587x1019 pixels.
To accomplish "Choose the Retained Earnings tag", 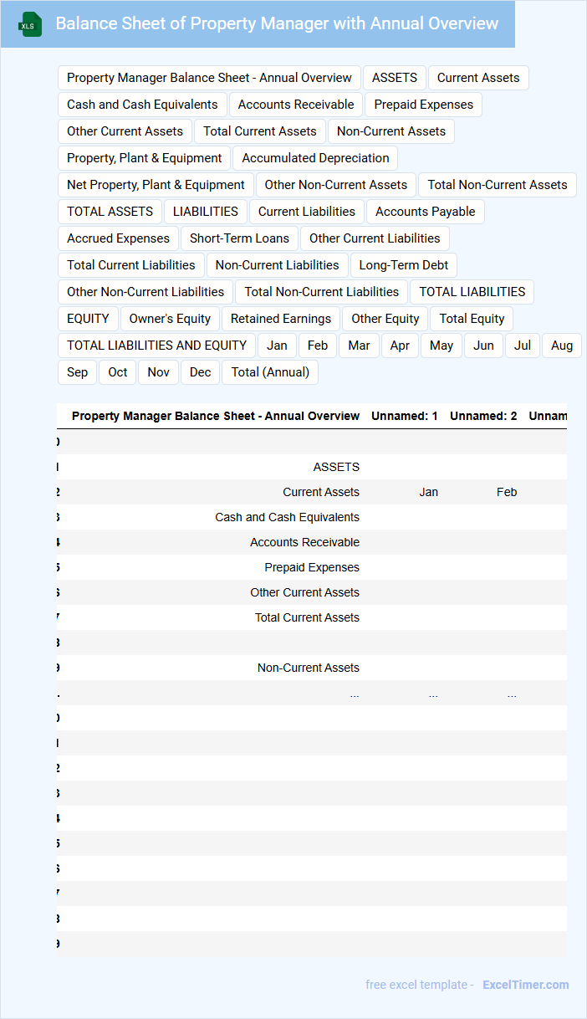I will 281,319.
